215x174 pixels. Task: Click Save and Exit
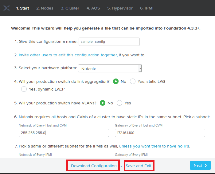coord(139,166)
